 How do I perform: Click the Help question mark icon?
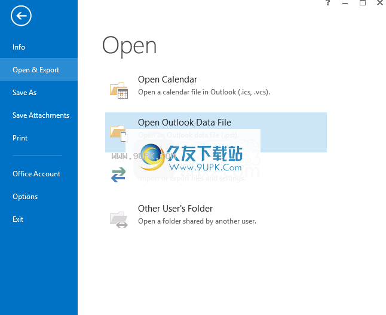click(327, 3)
